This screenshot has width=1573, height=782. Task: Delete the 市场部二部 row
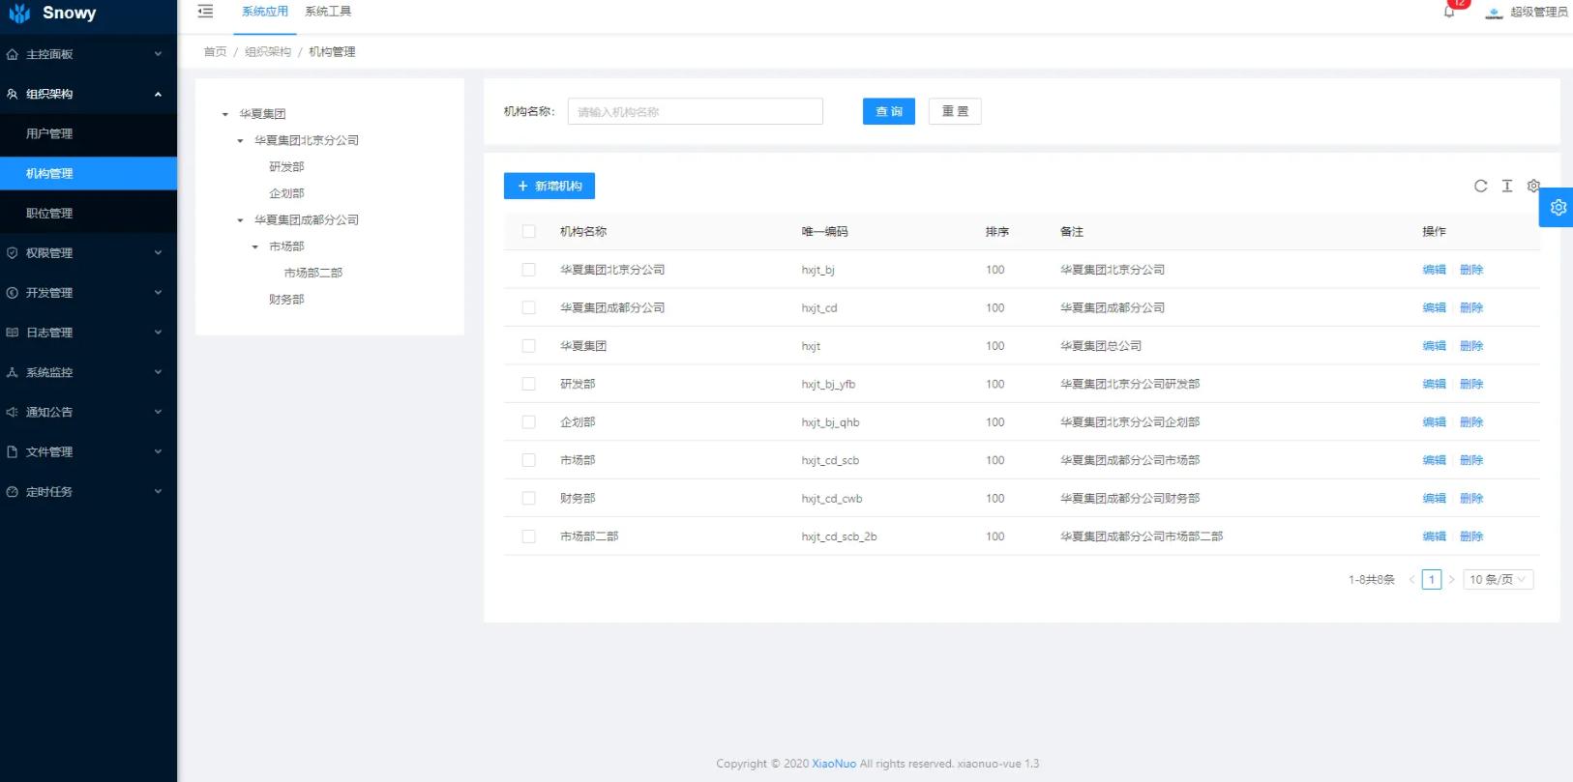(x=1471, y=536)
